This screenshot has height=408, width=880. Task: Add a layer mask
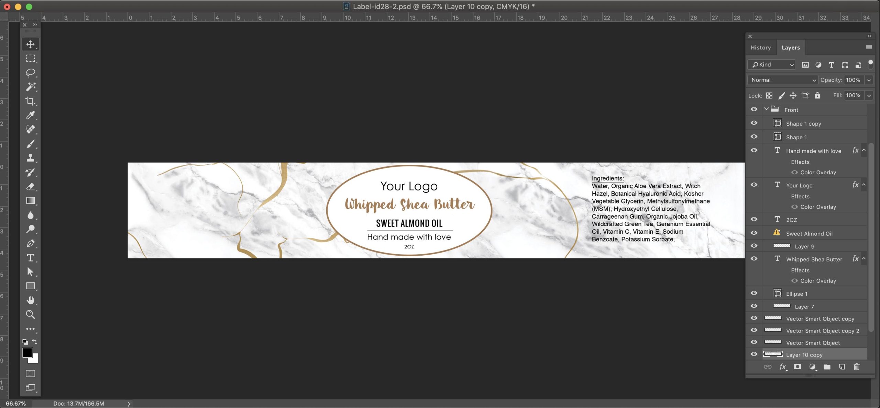coord(797,367)
